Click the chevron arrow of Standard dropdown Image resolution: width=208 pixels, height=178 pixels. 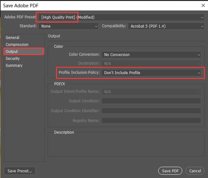pos(96,26)
